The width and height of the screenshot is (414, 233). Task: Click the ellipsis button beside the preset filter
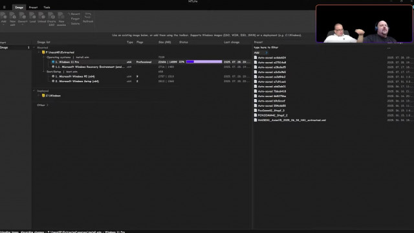click(x=389, y=48)
